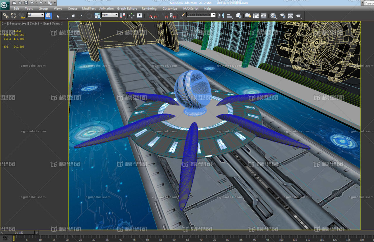Screen dimensions: 374x242
Task: Click Save File floppy icon
Action: point(26,3)
